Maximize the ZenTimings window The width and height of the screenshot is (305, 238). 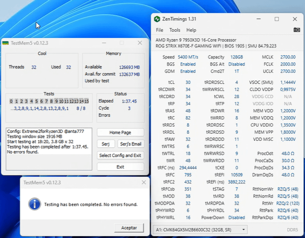[x=277, y=19]
